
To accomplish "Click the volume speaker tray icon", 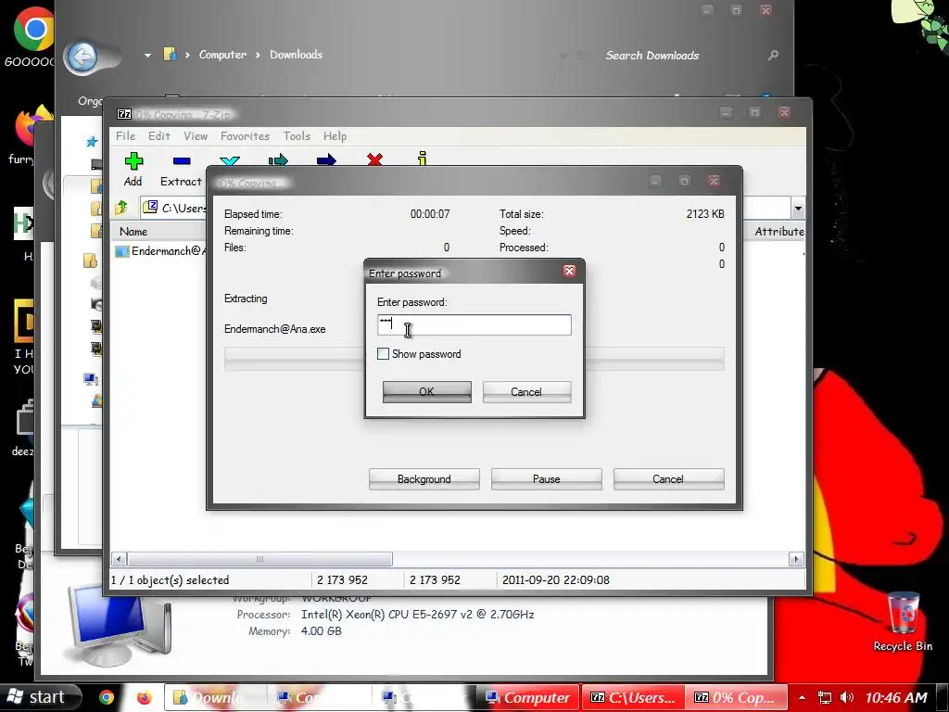I will tap(847, 697).
